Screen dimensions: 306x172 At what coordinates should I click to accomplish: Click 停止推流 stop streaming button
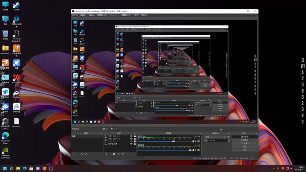point(245,137)
